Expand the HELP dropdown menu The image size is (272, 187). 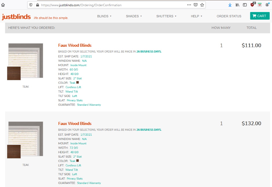(196, 16)
